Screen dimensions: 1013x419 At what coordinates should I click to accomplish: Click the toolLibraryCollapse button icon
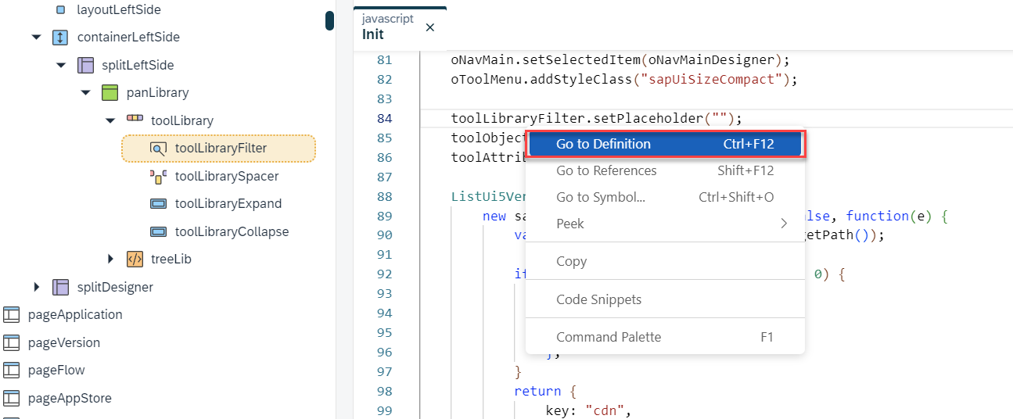tap(158, 231)
